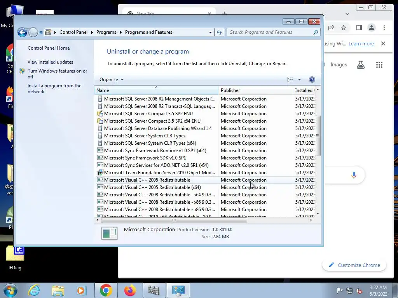Screen dimensions: 398x298
Task: Open View installed updates
Action: coord(50,62)
